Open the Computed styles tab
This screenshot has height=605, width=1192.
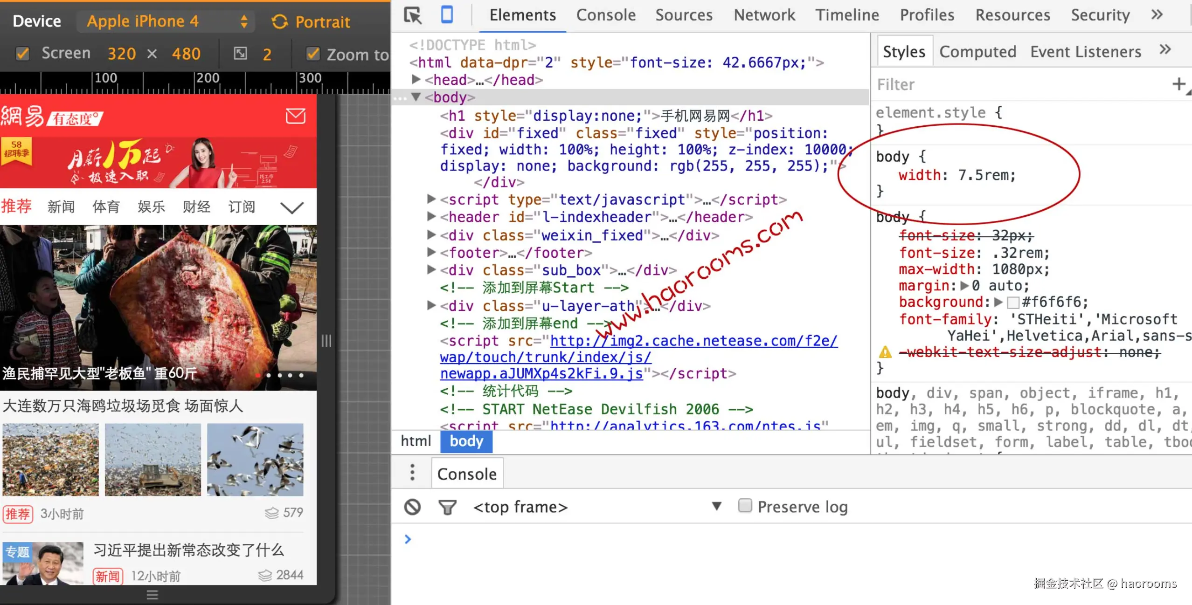(x=977, y=52)
